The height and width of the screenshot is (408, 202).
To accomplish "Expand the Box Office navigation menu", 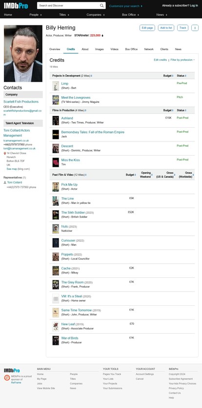I will pos(130,15).
